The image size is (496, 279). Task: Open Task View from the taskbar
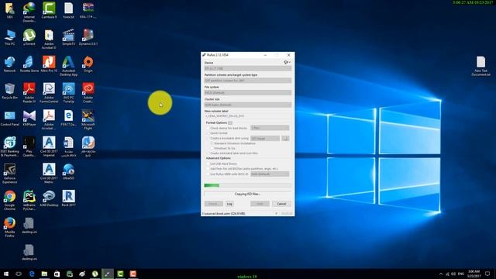[19, 274]
